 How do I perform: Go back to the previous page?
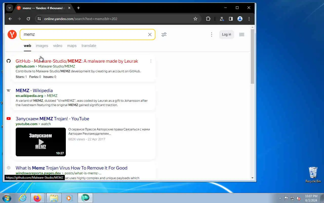click(10, 19)
